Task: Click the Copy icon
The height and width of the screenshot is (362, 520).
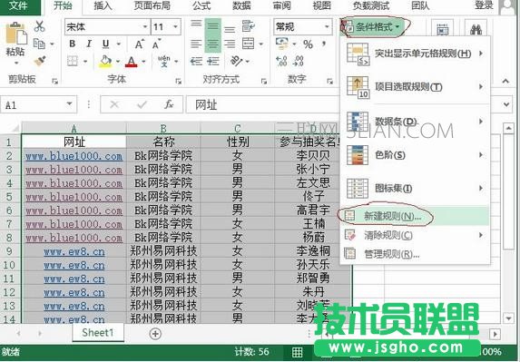Action: 39,44
